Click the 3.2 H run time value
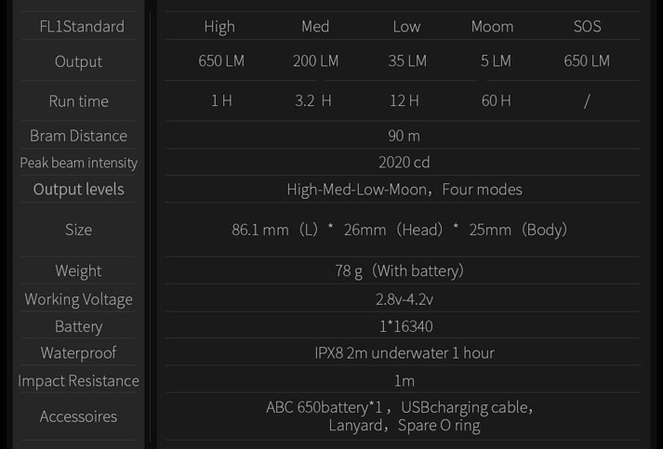Viewport: 663px width, 449px height. coord(312,100)
